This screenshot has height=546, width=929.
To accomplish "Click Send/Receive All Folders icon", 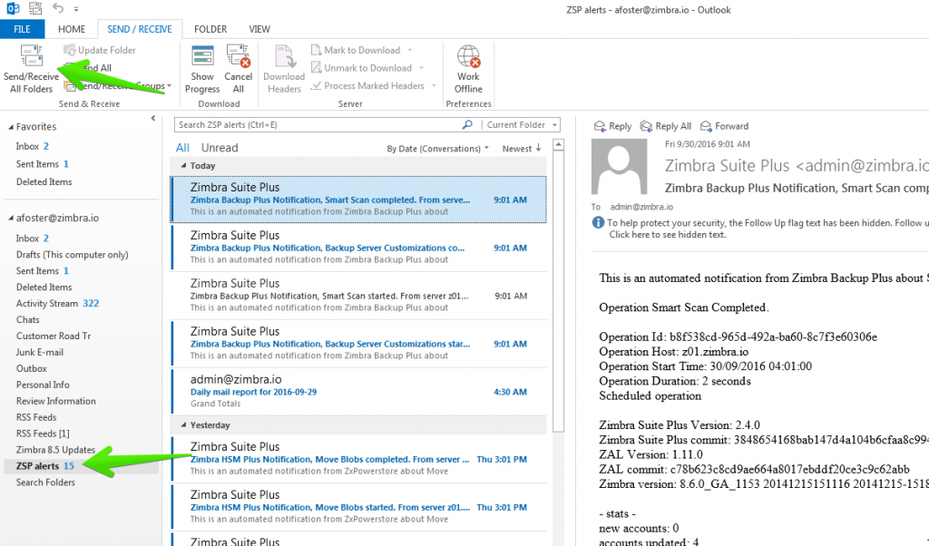I will (x=32, y=56).
